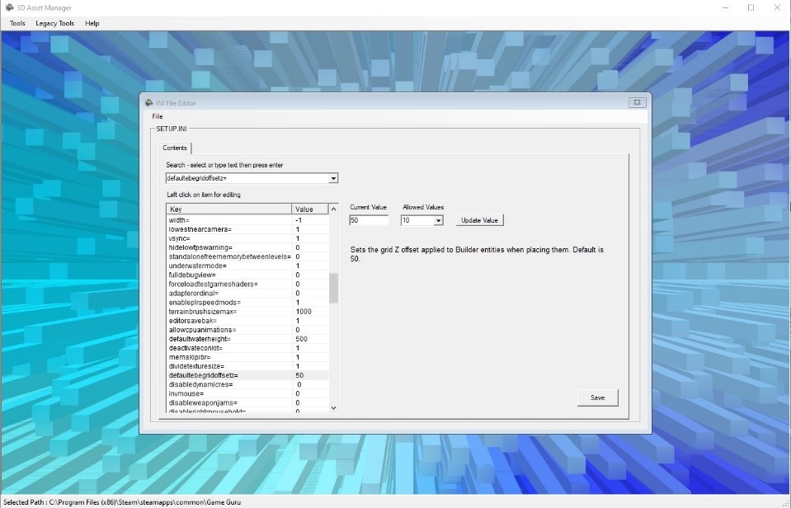791x508 pixels.
Task: Open the Legacy Tools menu
Action: [x=54, y=23]
